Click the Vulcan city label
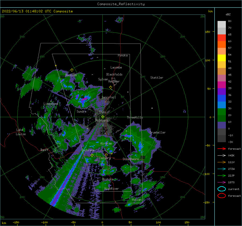This screenshot has width=242, height=226. pos(137,200)
